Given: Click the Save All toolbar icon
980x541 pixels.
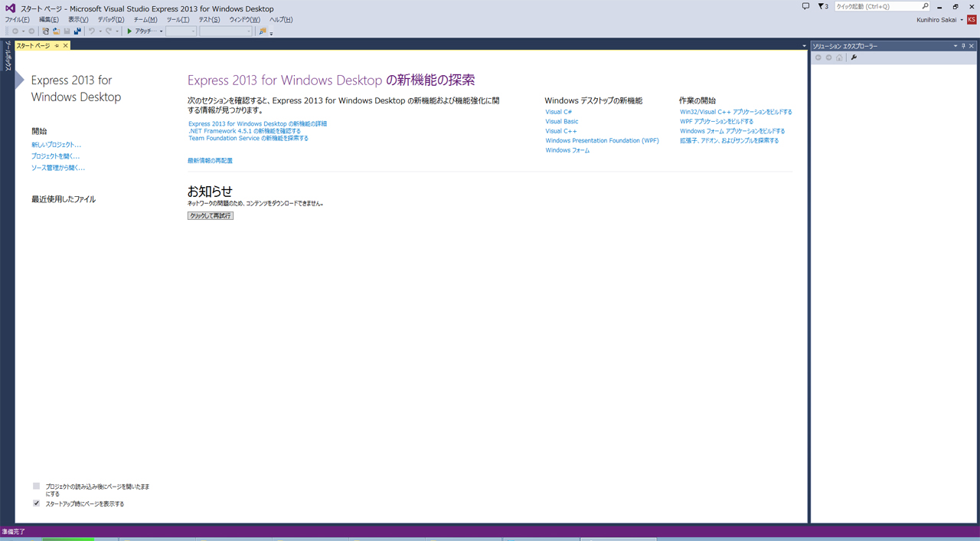Looking at the screenshot, I should (77, 31).
